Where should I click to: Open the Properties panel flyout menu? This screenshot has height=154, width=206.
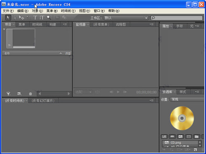point(197,26)
